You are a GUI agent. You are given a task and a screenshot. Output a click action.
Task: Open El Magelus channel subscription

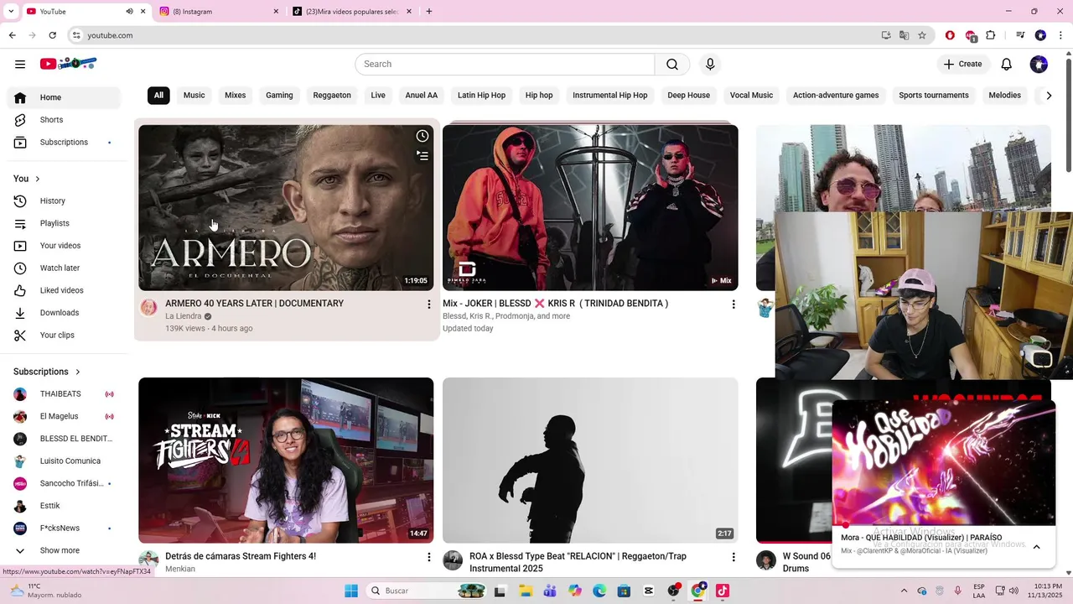(64, 417)
